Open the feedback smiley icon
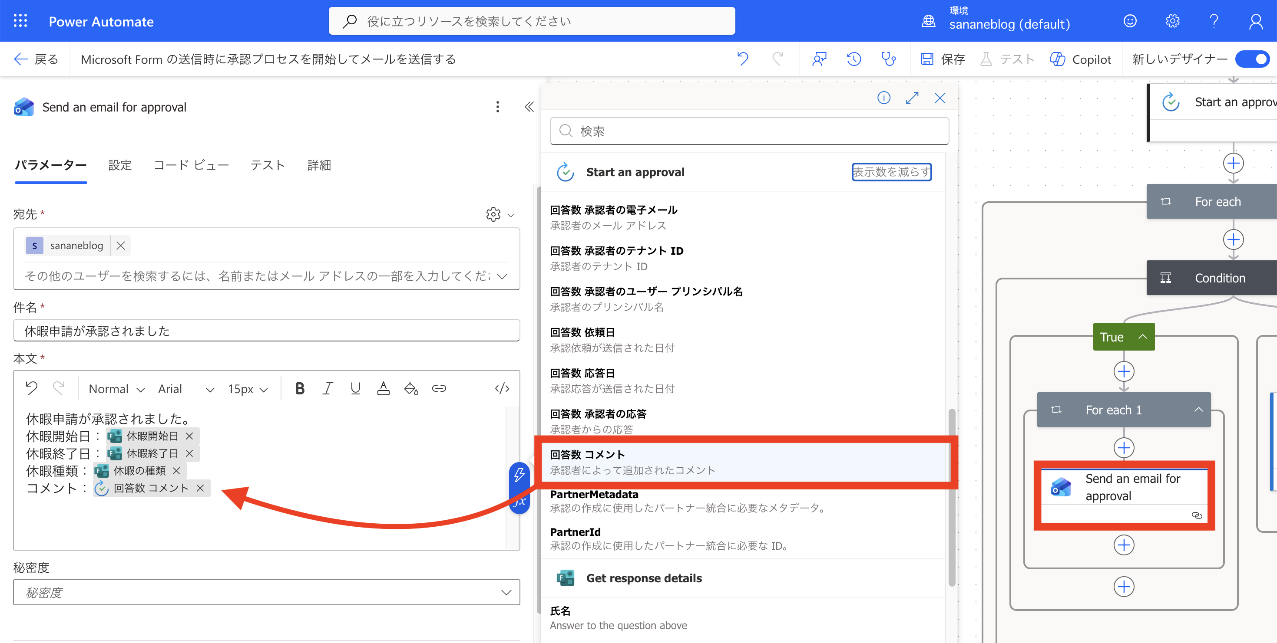 coord(1130,21)
